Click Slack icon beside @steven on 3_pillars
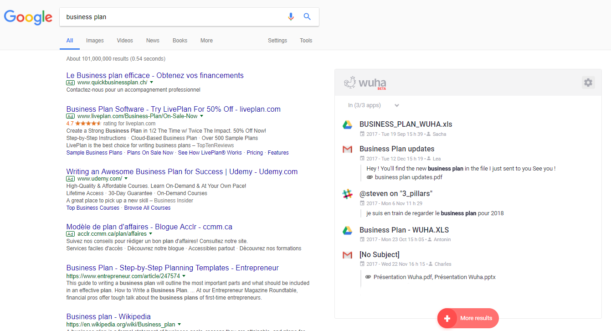 tap(348, 194)
